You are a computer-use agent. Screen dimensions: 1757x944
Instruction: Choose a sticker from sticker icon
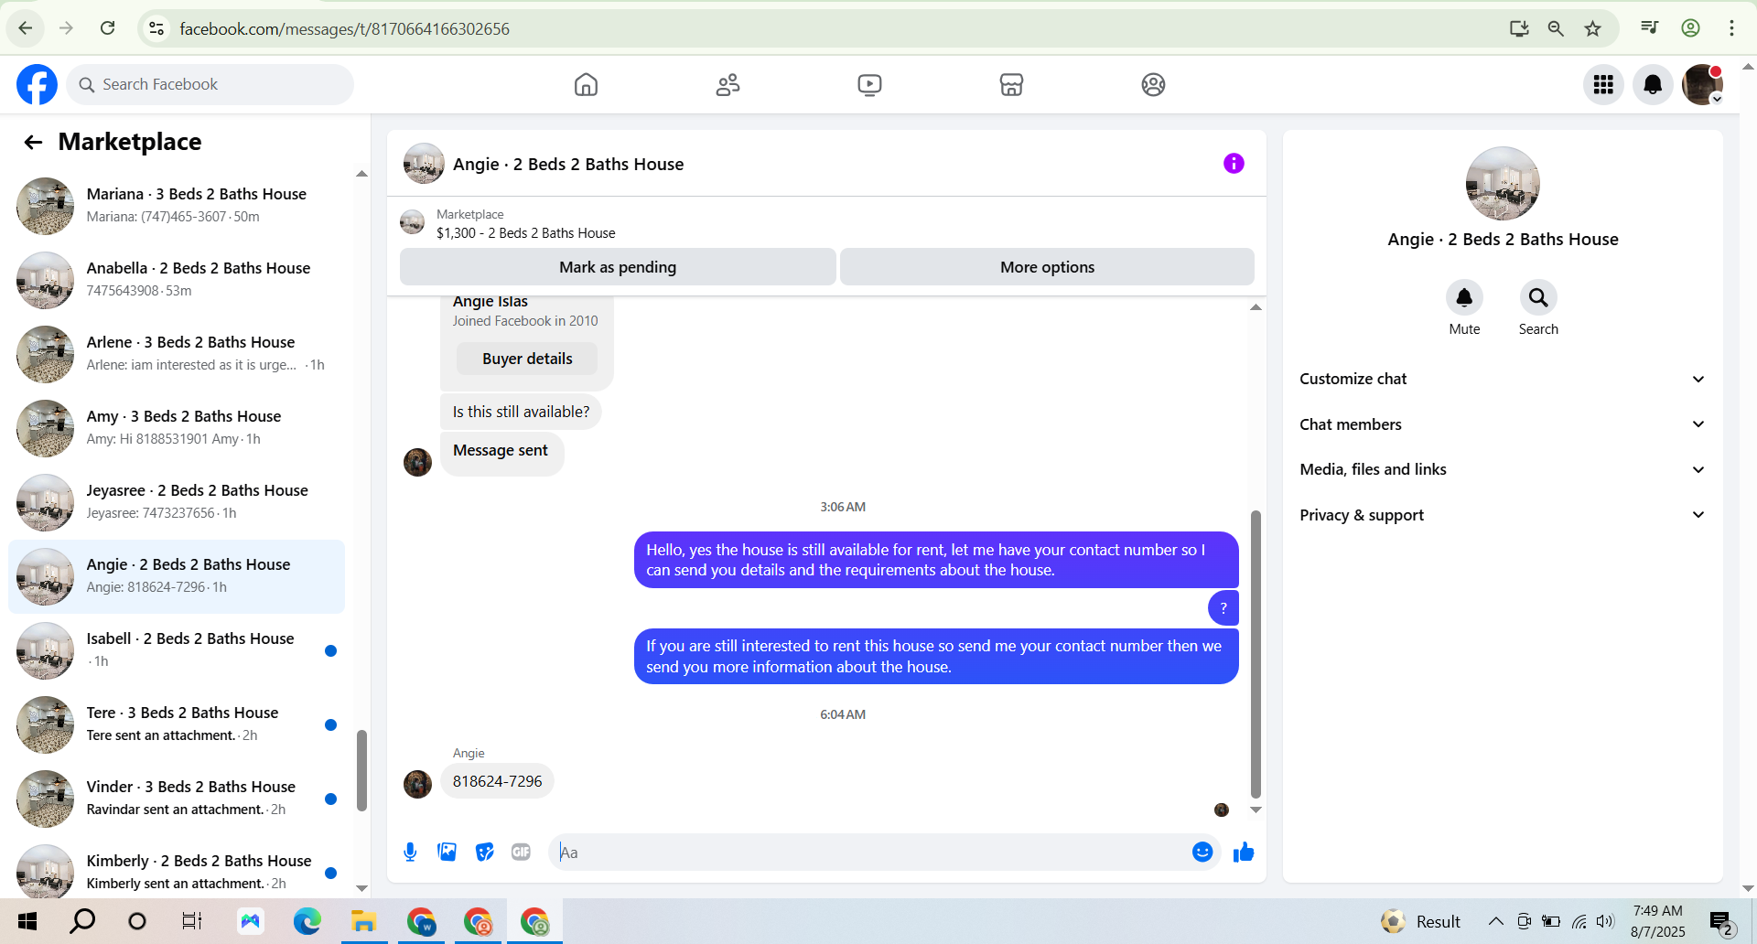pyautogui.click(x=484, y=853)
